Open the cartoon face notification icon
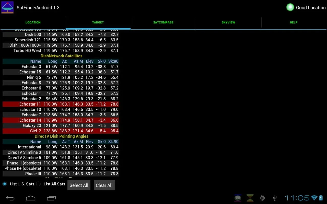Image resolution: width=327 pixels, height=204 pixels. pyautogui.click(x=238, y=198)
